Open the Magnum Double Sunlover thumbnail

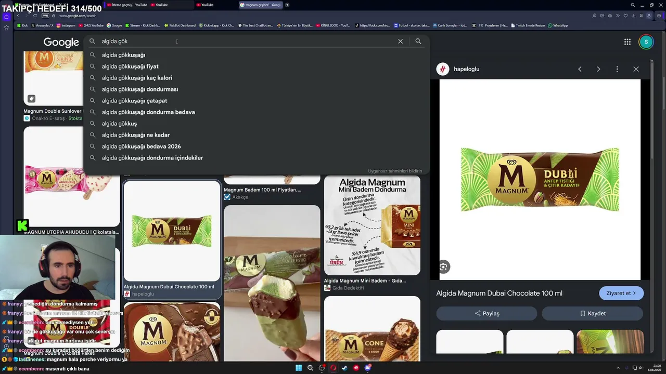click(x=53, y=78)
